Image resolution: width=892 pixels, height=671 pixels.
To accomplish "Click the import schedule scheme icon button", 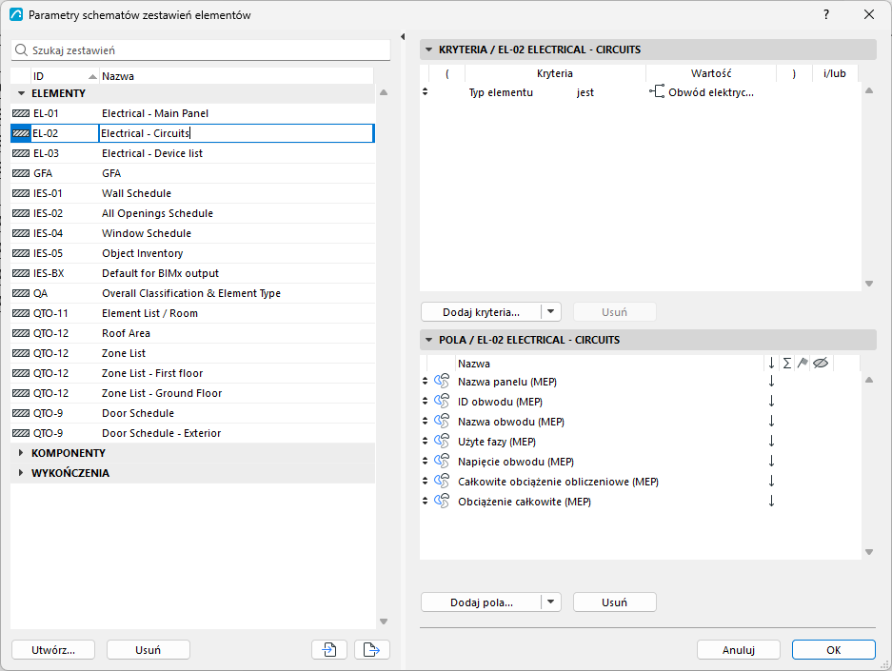I will (x=329, y=649).
